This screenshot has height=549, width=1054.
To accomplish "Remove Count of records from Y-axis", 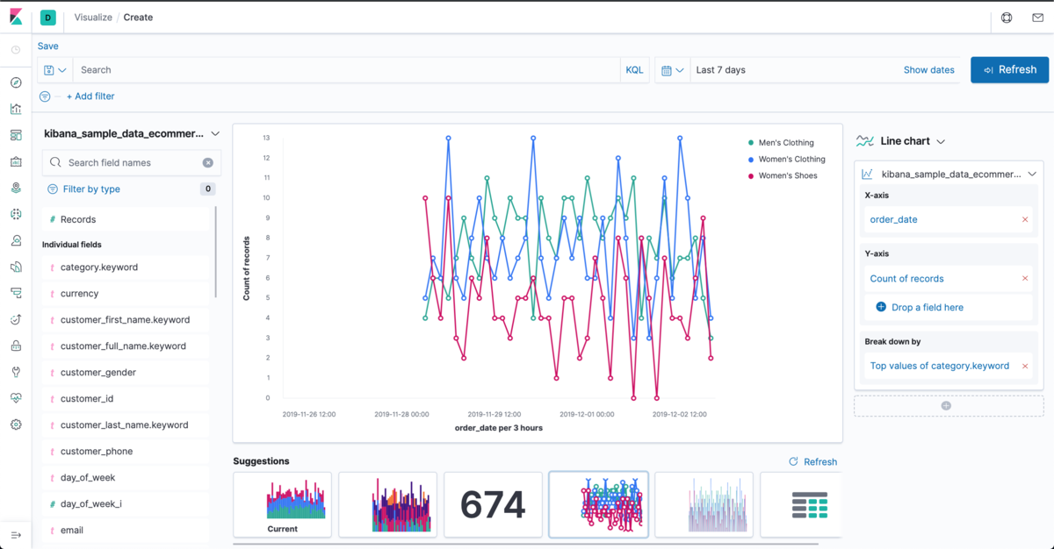I will pos(1025,278).
